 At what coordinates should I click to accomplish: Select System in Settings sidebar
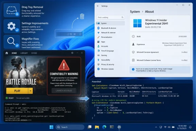[111, 23]
